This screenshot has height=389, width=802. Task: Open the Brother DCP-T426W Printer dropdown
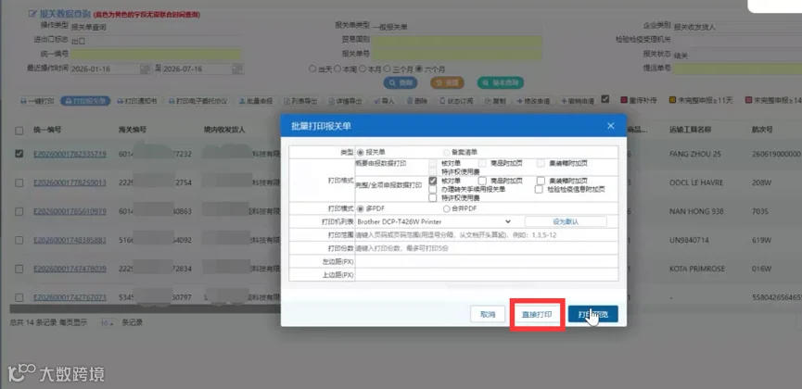(x=434, y=221)
